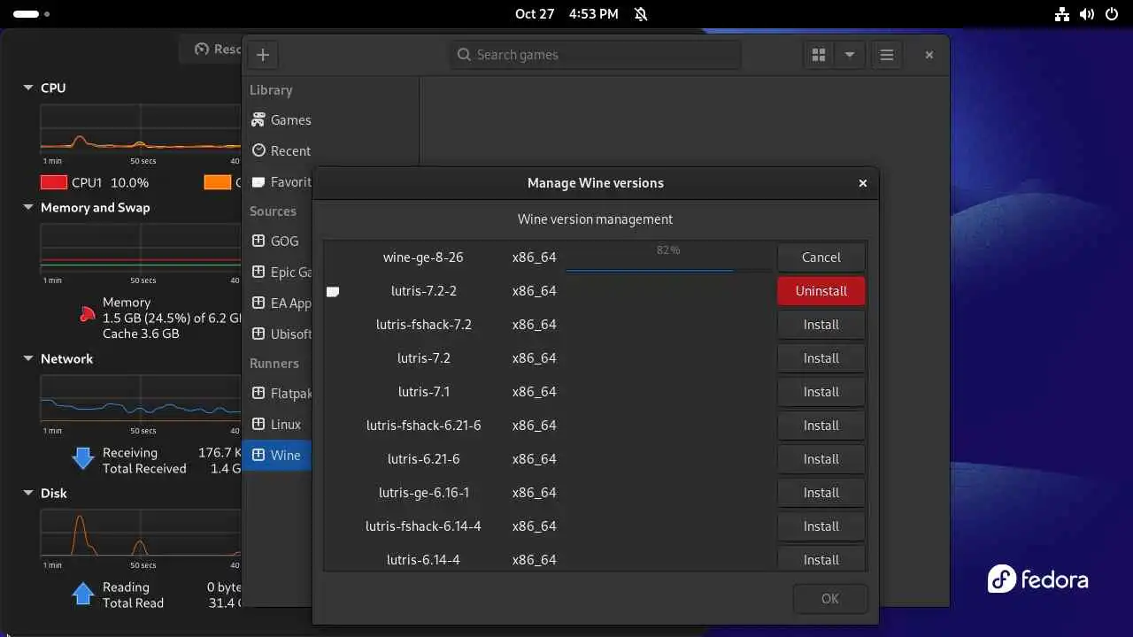Click the Favorites sidebar icon

point(258,181)
